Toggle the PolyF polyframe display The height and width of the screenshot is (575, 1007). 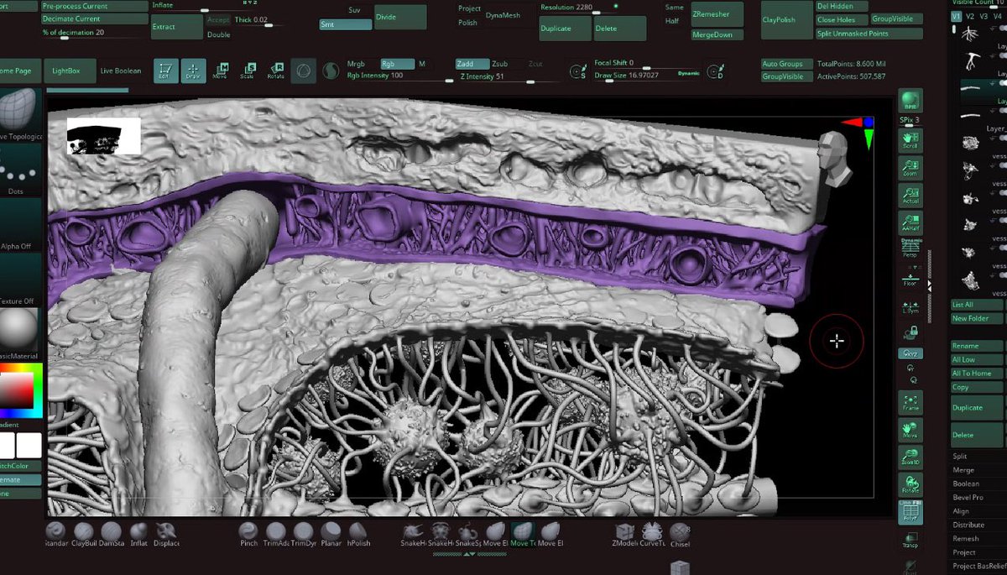910,513
